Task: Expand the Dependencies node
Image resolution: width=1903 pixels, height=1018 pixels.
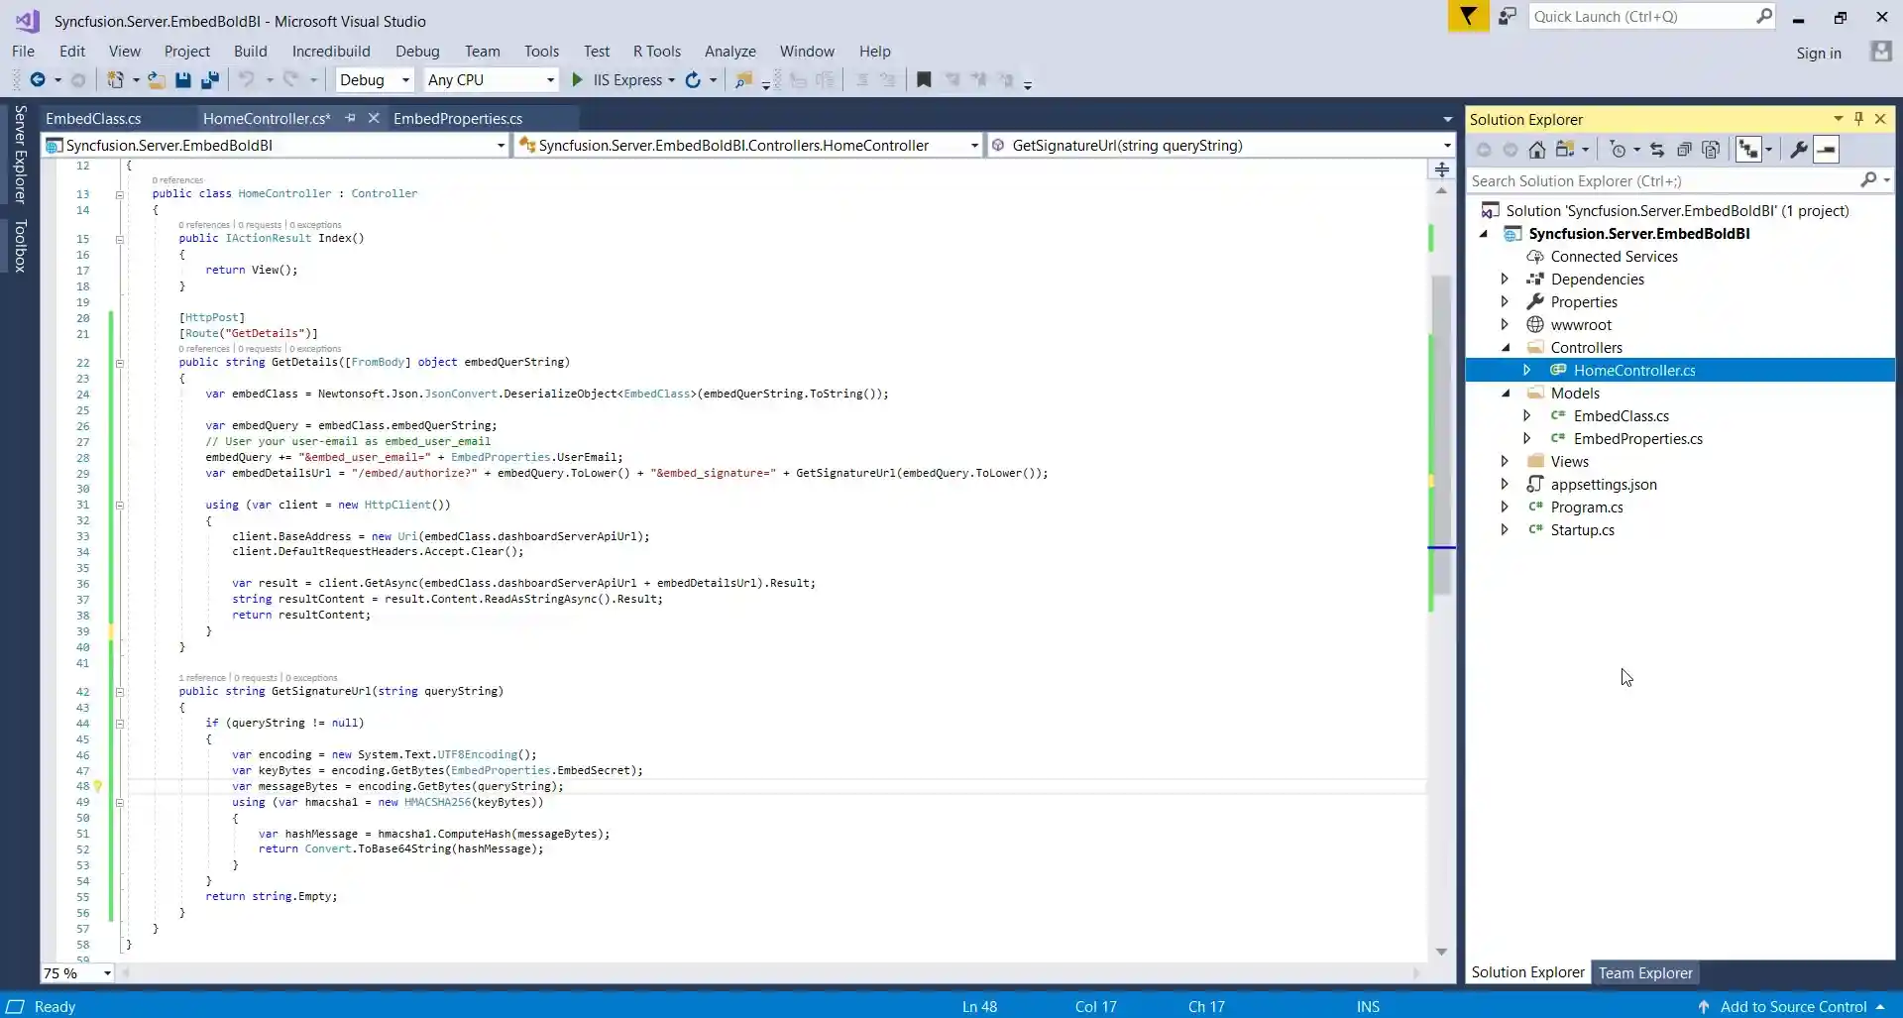Action: (x=1505, y=280)
